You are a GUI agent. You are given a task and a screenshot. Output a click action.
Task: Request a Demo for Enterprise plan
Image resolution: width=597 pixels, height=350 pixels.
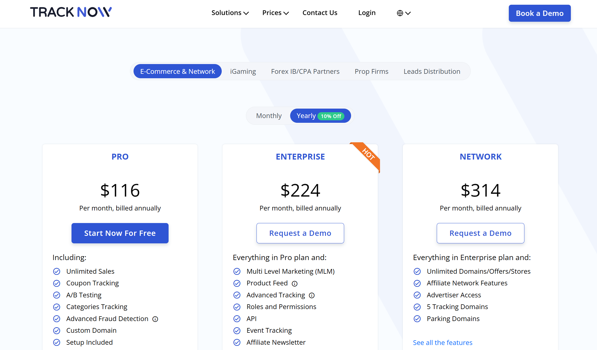pyautogui.click(x=300, y=233)
